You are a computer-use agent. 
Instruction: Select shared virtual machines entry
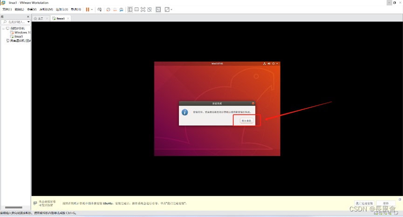18,41
